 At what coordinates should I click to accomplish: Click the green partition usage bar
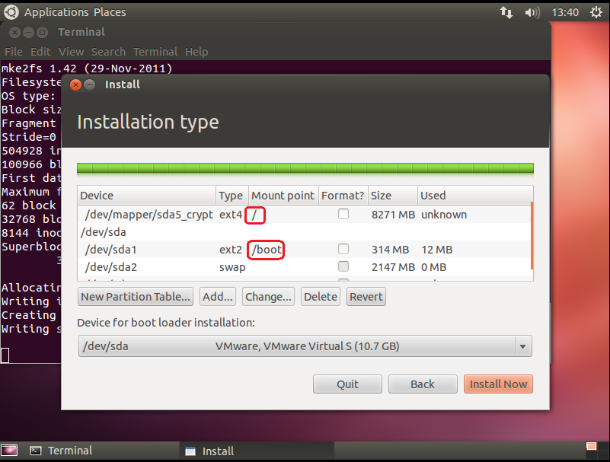point(305,168)
